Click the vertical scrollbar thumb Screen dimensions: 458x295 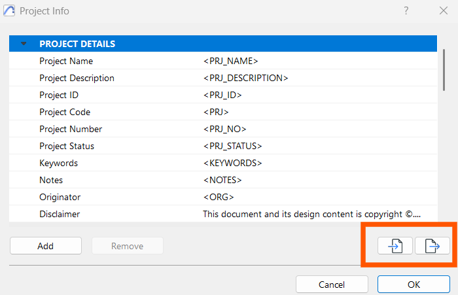pyautogui.click(x=444, y=70)
